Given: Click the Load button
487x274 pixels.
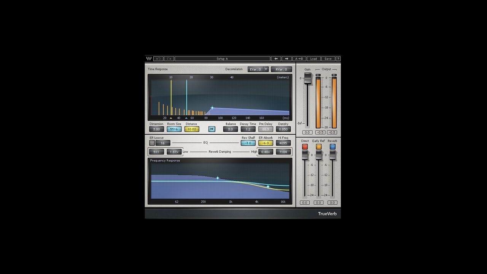Looking at the screenshot, I should coord(314,59).
